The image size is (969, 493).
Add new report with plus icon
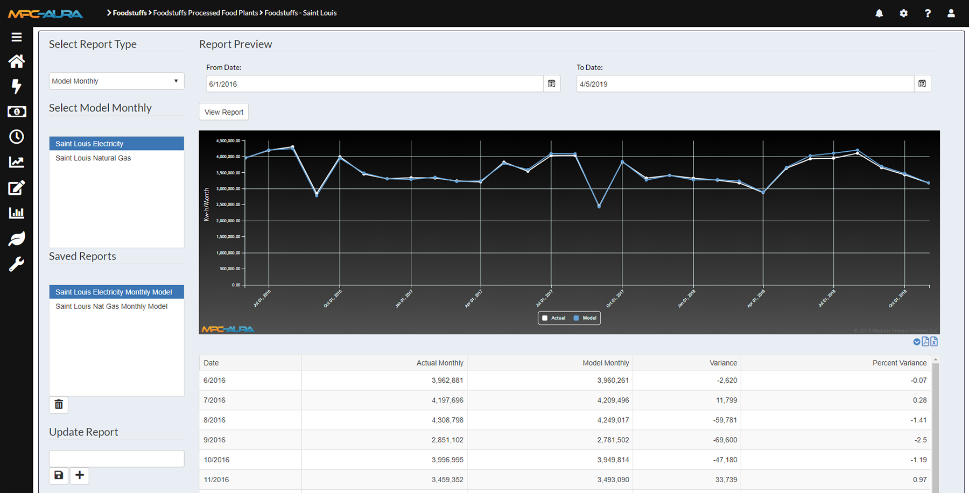(x=80, y=475)
